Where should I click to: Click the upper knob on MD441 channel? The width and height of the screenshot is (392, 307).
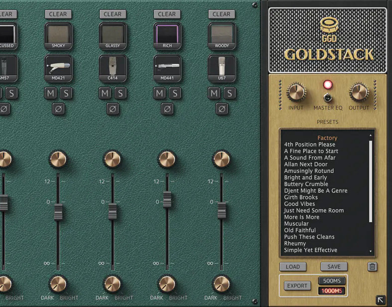pos(167,159)
